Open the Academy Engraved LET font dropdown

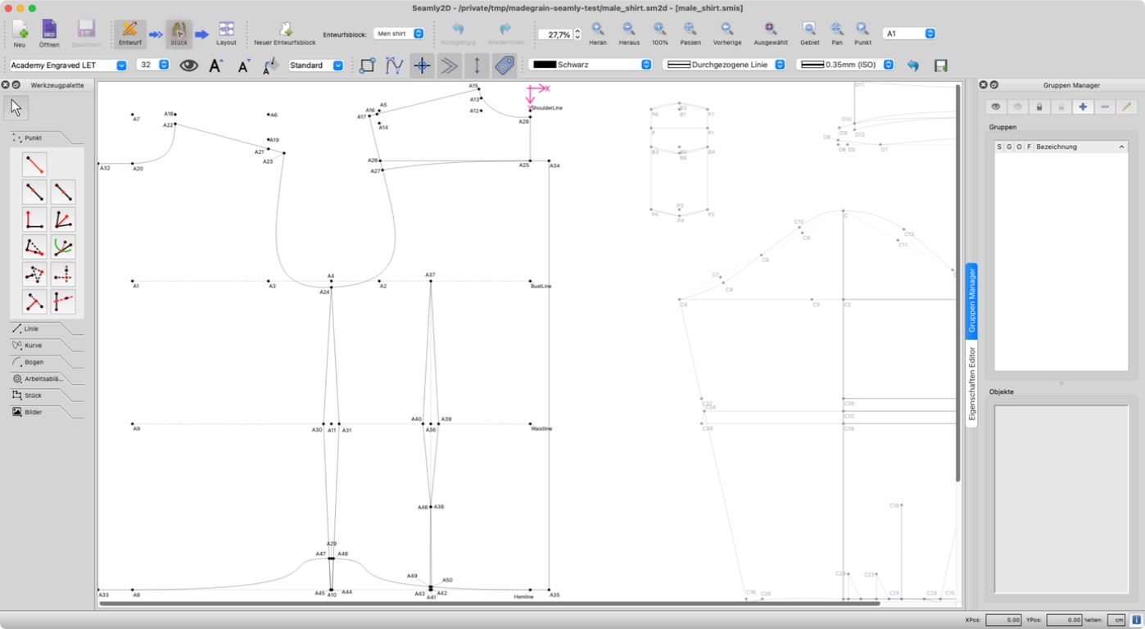click(68, 65)
